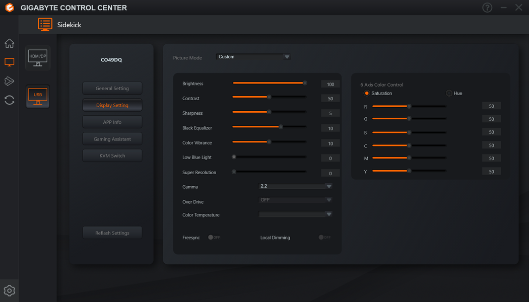Viewport: 529px width, 302px height.
Task: Open the Gamma dropdown
Action: pos(295,186)
